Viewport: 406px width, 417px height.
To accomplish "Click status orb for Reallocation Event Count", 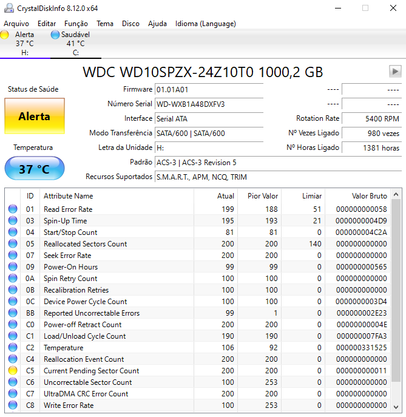I will click(x=13, y=359).
